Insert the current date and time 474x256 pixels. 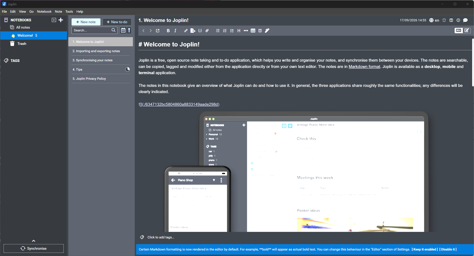pyautogui.click(x=260, y=31)
